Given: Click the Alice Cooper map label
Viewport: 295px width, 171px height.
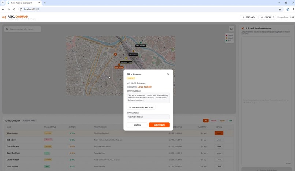Looking at the screenshot, I should (x=119, y=67).
